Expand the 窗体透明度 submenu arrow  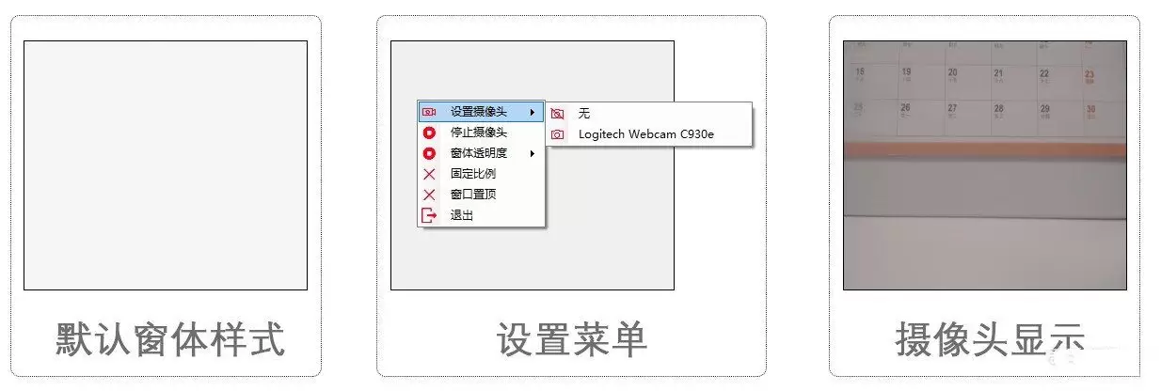533,153
